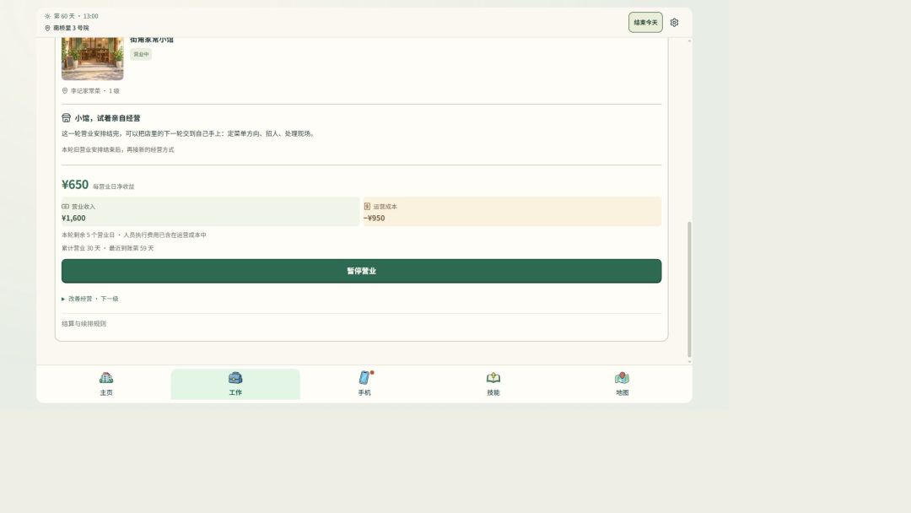The width and height of the screenshot is (911, 513).
Task: Click the 每营业日净收益 label
Action: pyautogui.click(x=114, y=186)
